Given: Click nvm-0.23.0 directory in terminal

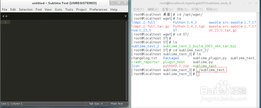Looking at the screenshot, I should pyautogui.click(x=141, y=31).
